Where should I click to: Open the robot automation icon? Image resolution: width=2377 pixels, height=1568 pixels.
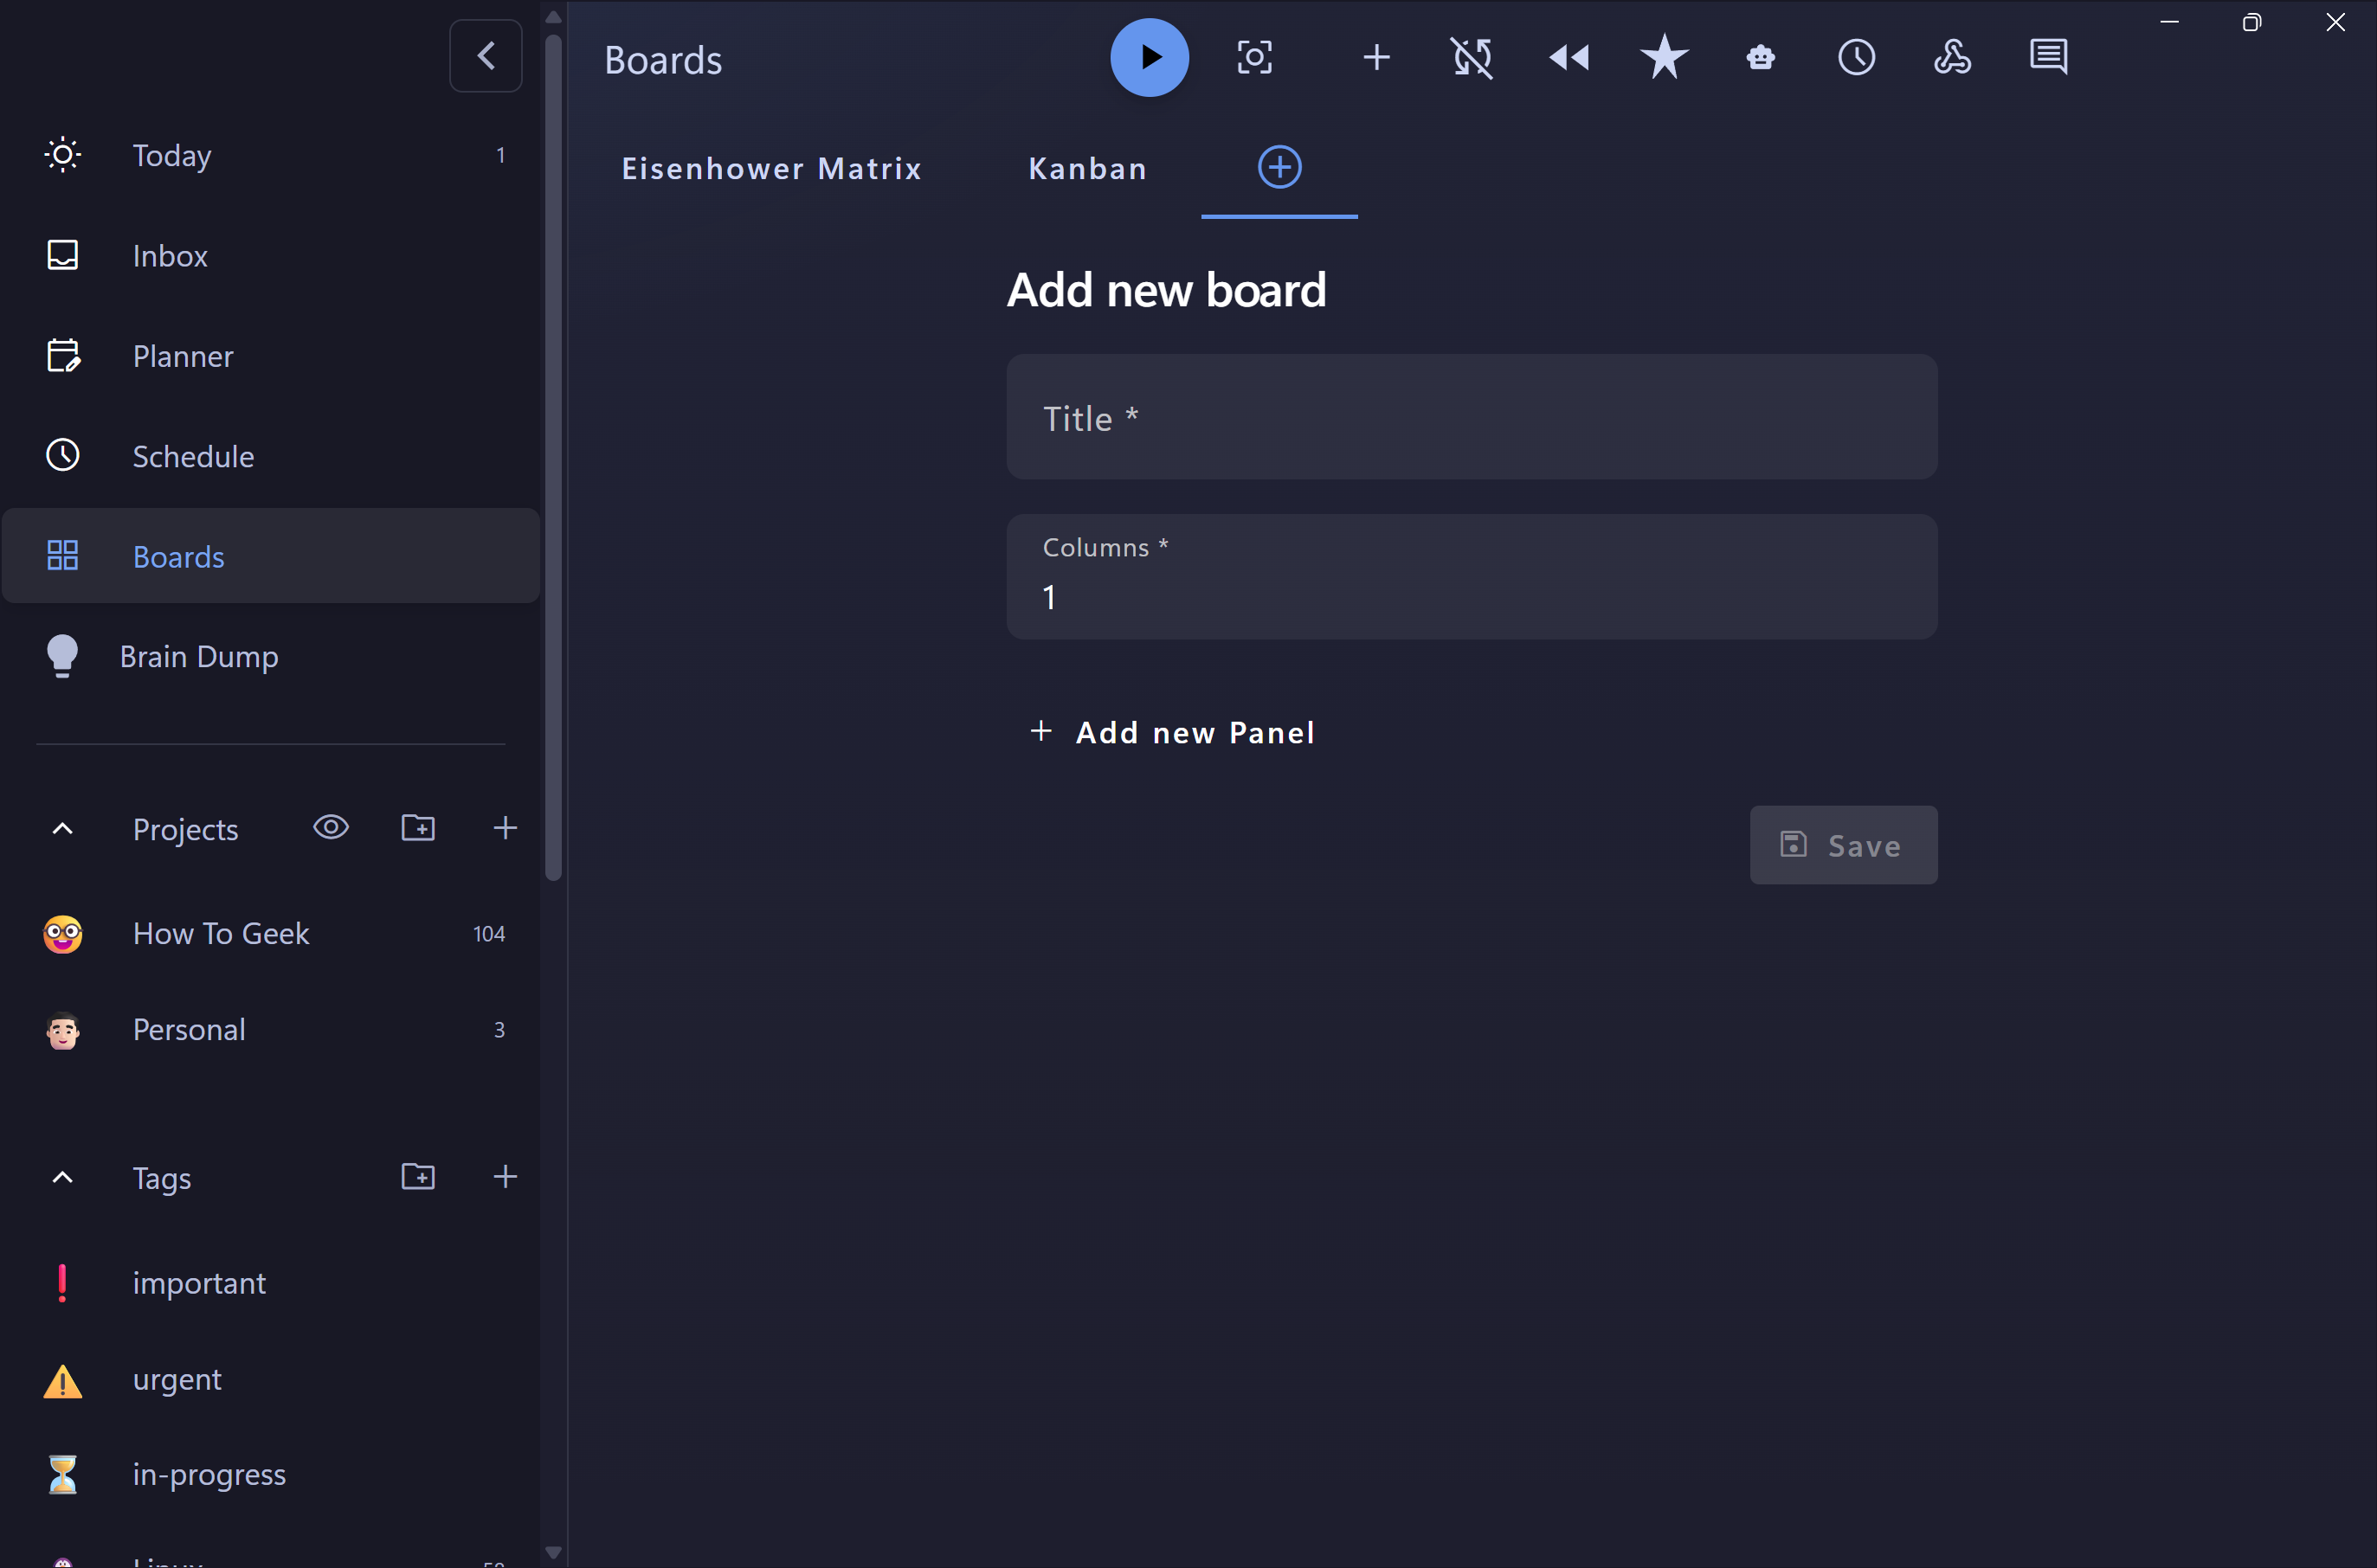(1761, 57)
